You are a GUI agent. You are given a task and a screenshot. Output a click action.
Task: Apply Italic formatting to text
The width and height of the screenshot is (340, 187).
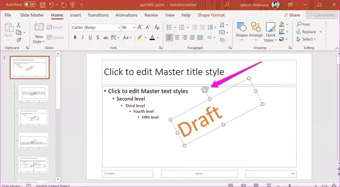pos(83,37)
